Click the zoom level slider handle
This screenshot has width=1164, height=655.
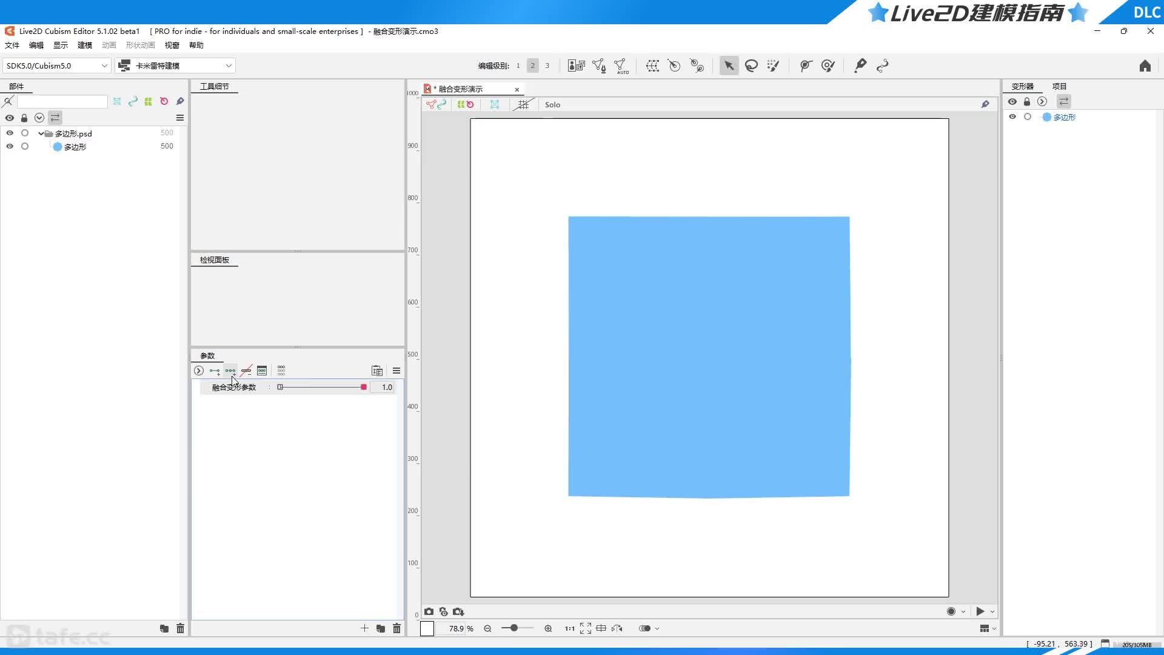pos(514,628)
